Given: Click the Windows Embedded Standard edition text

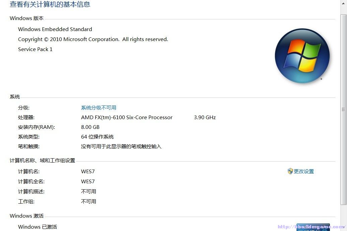Looking at the screenshot, I should pos(55,29).
